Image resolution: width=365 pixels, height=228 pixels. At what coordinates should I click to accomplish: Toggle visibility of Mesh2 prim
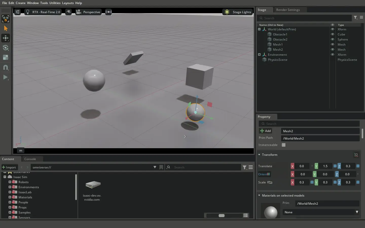333,49
